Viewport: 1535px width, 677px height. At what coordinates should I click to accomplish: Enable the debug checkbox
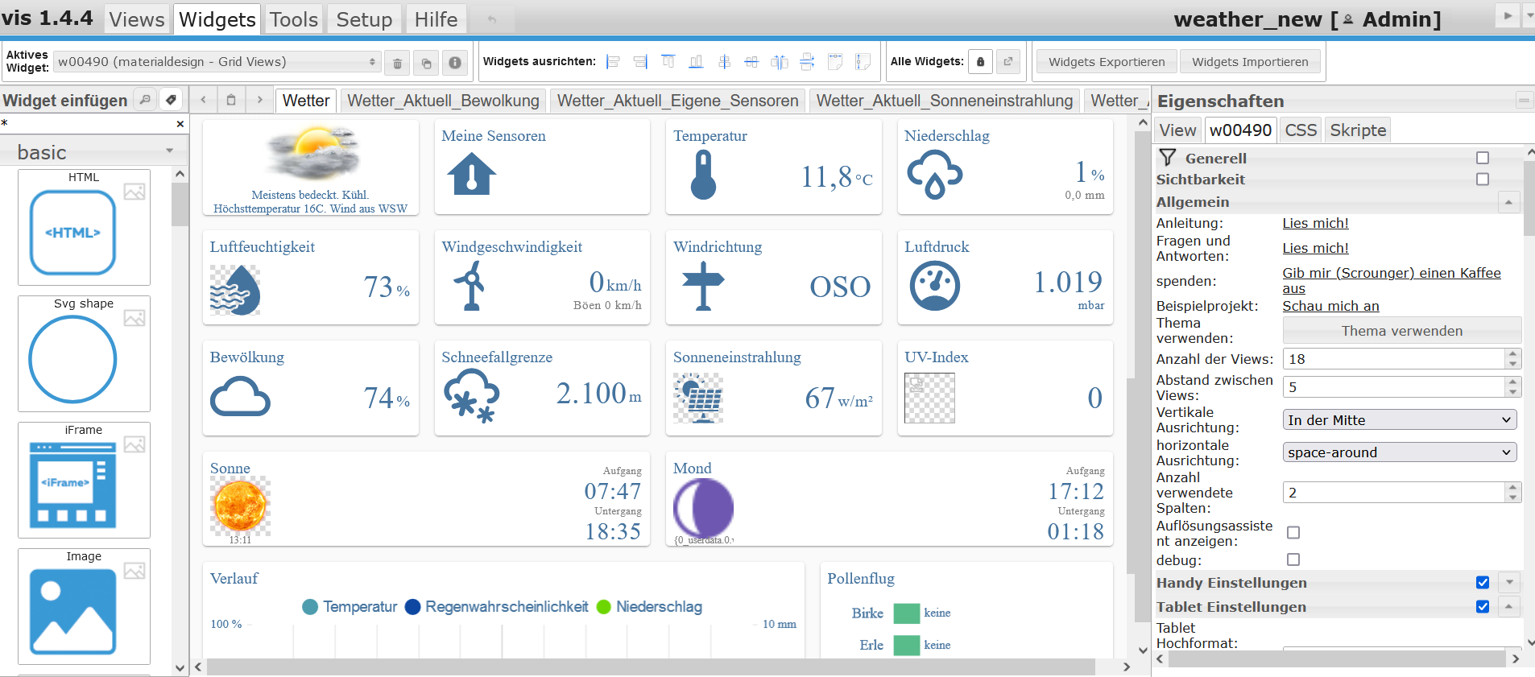tap(1293, 559)
